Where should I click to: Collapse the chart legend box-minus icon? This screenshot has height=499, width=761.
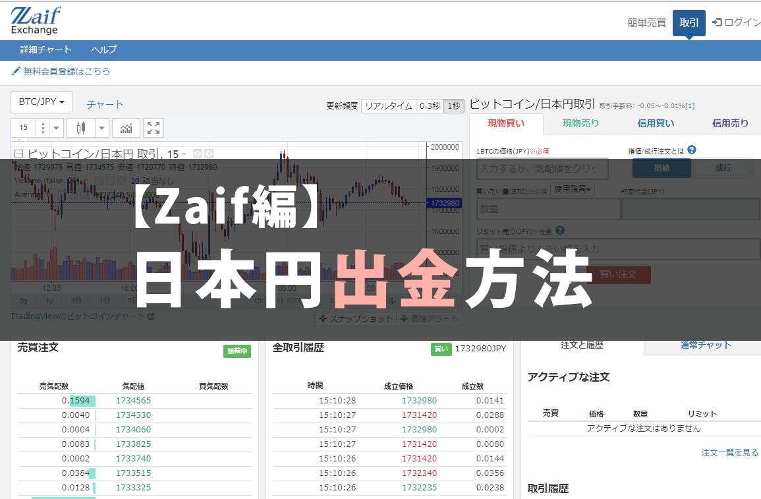(19, 154)
